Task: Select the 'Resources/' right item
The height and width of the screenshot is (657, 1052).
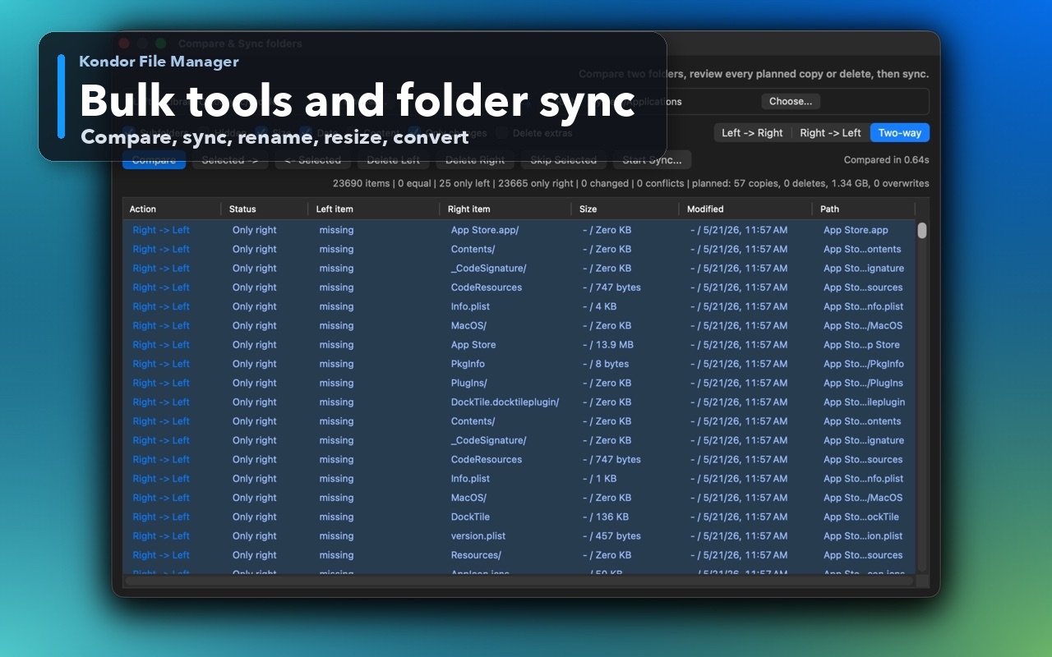Action: coord(476,555)
